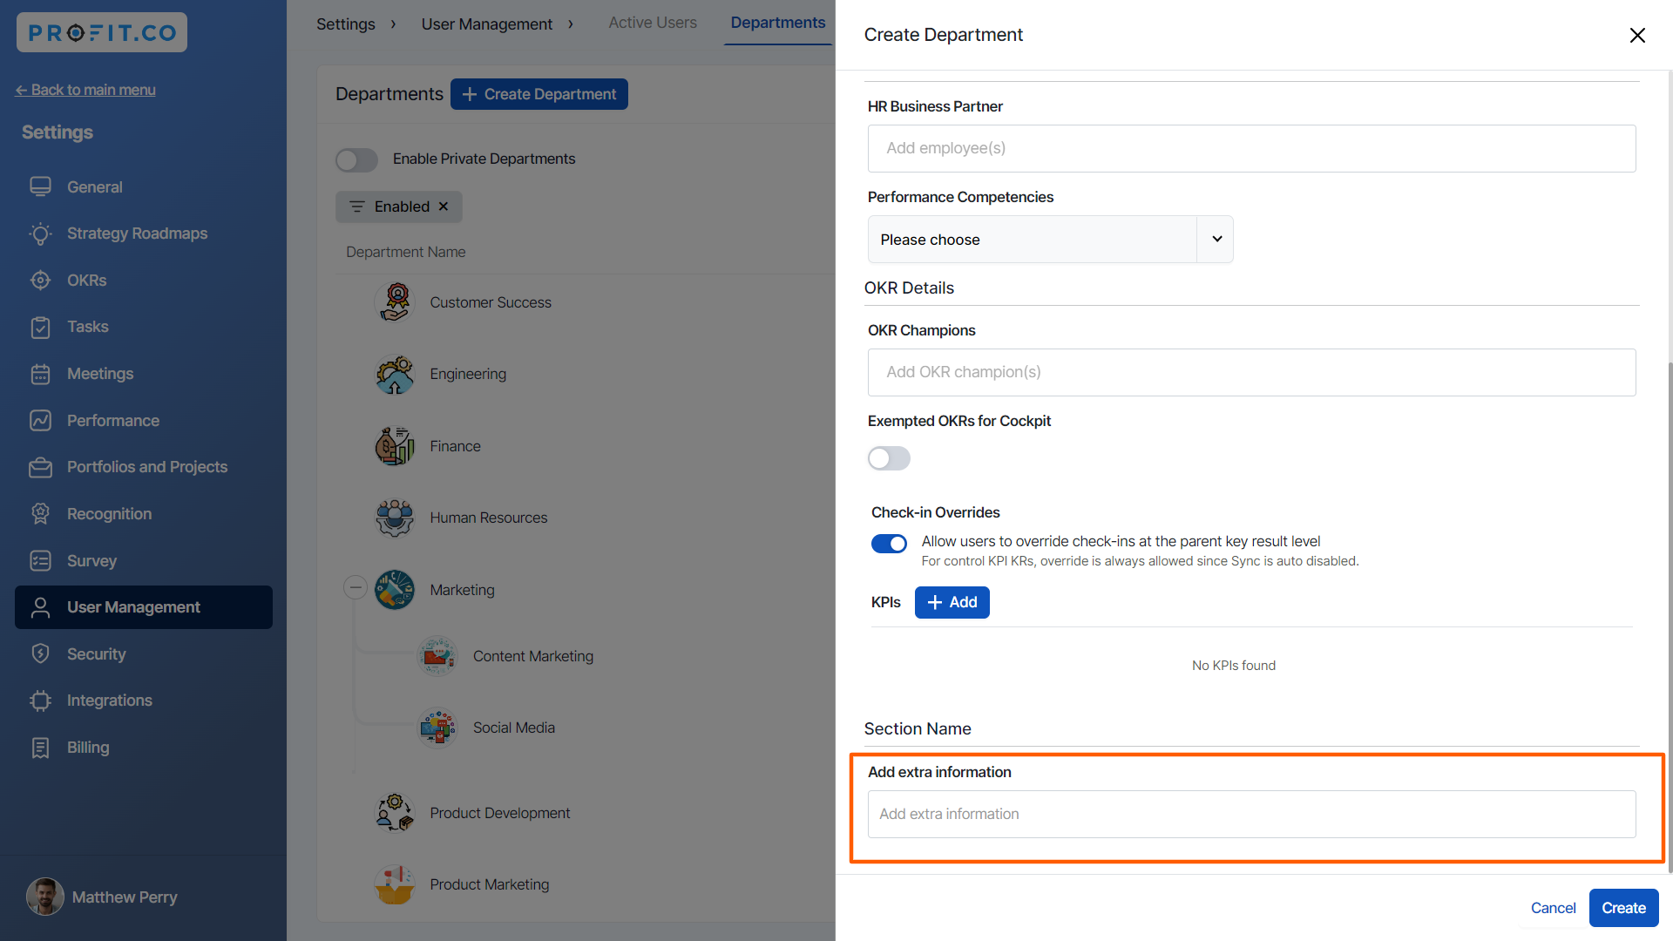
Task: Click the Add extra information field
Action: click(1251, 814)
